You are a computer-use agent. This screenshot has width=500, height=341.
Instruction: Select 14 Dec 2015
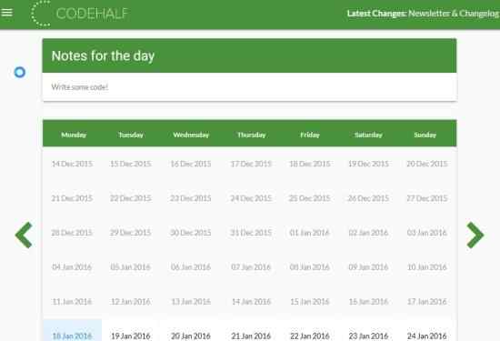[72, 164]
